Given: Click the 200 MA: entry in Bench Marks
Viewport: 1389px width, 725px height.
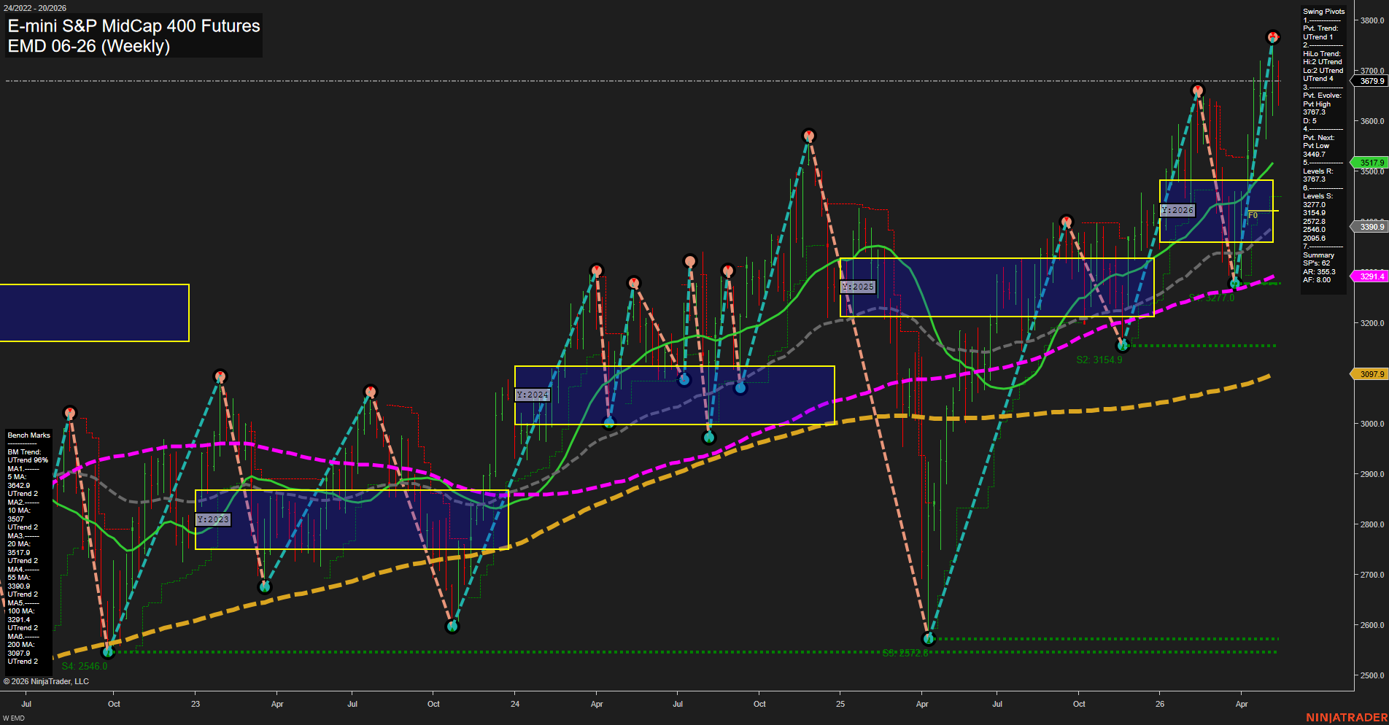Looking at the screenshot, I should click(20, 645).
